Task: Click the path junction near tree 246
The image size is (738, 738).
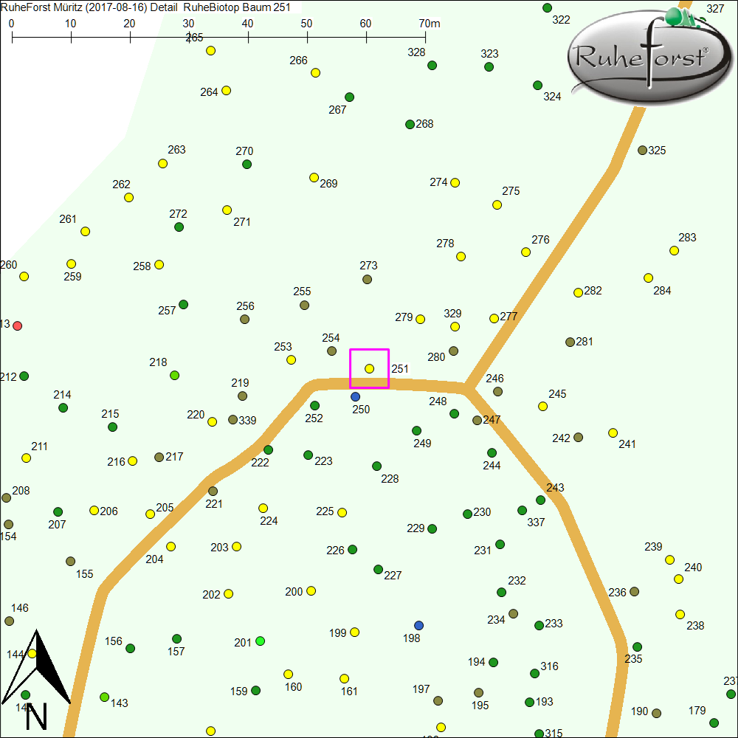Action: (x=466, y=387)
